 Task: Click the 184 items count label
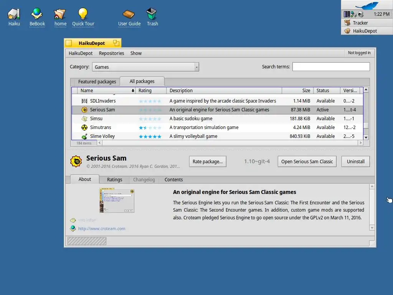84,143
